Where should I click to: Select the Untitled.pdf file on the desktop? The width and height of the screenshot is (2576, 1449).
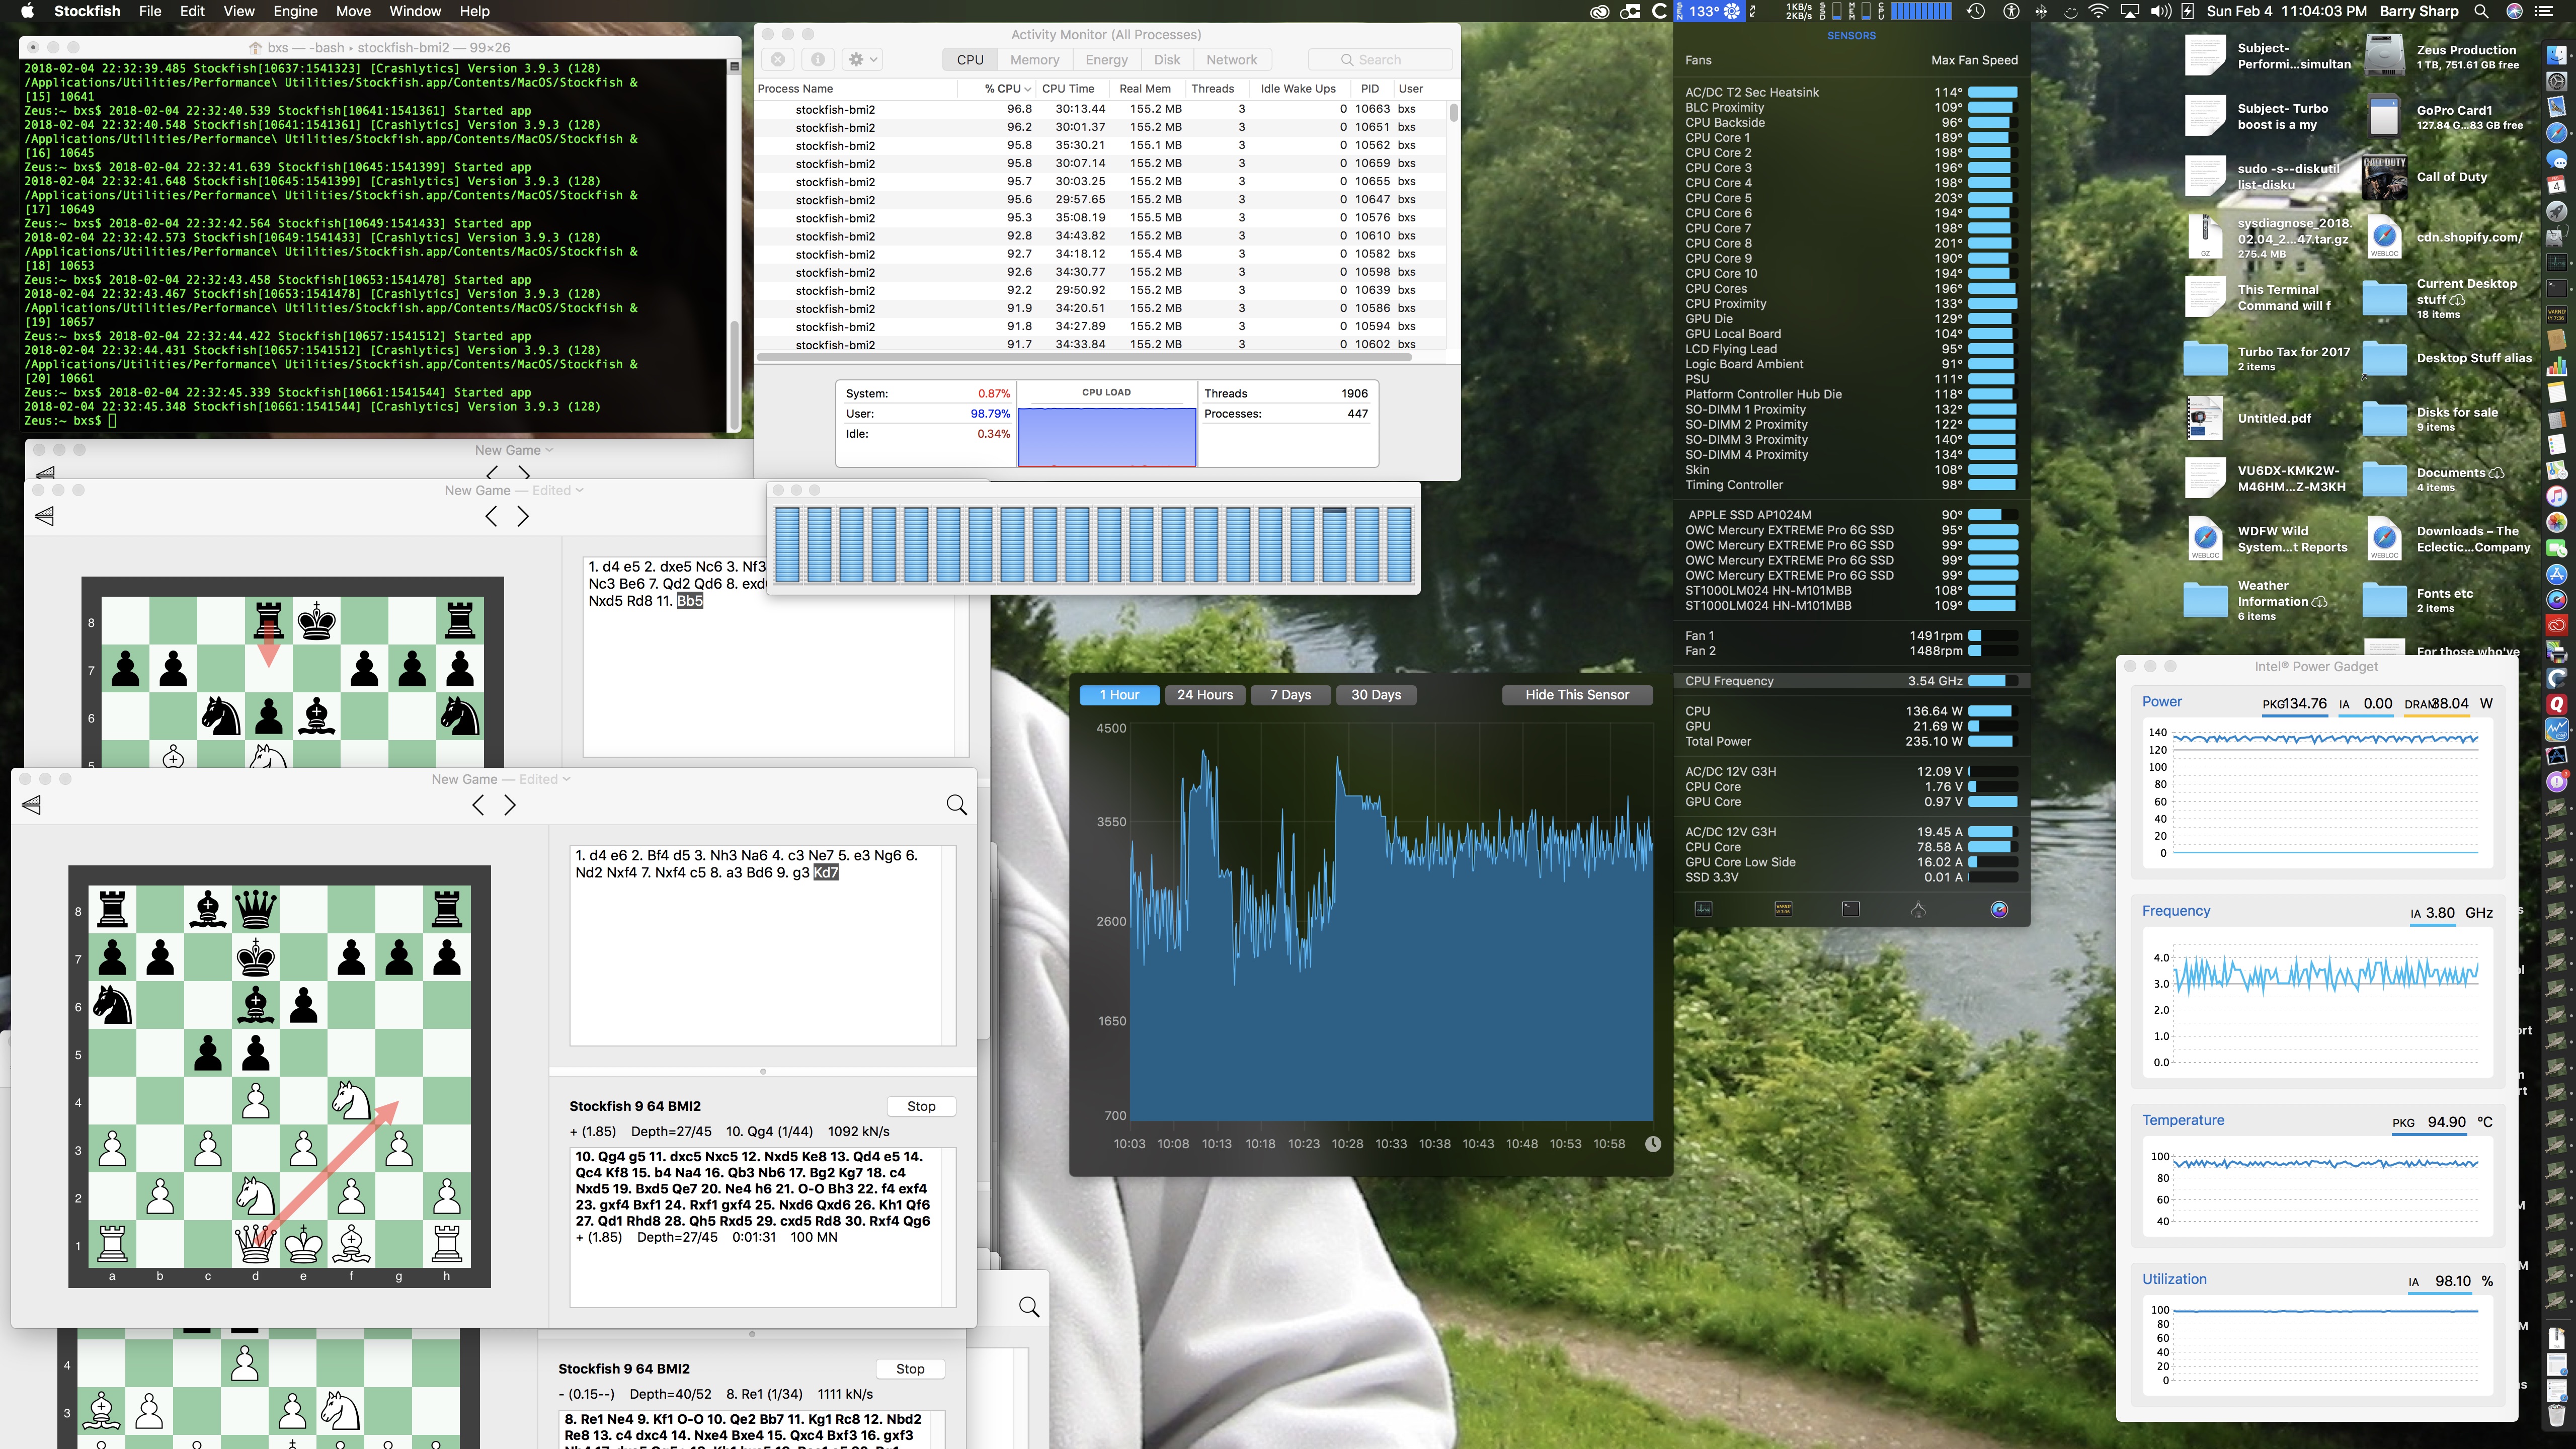(2205, 418)
